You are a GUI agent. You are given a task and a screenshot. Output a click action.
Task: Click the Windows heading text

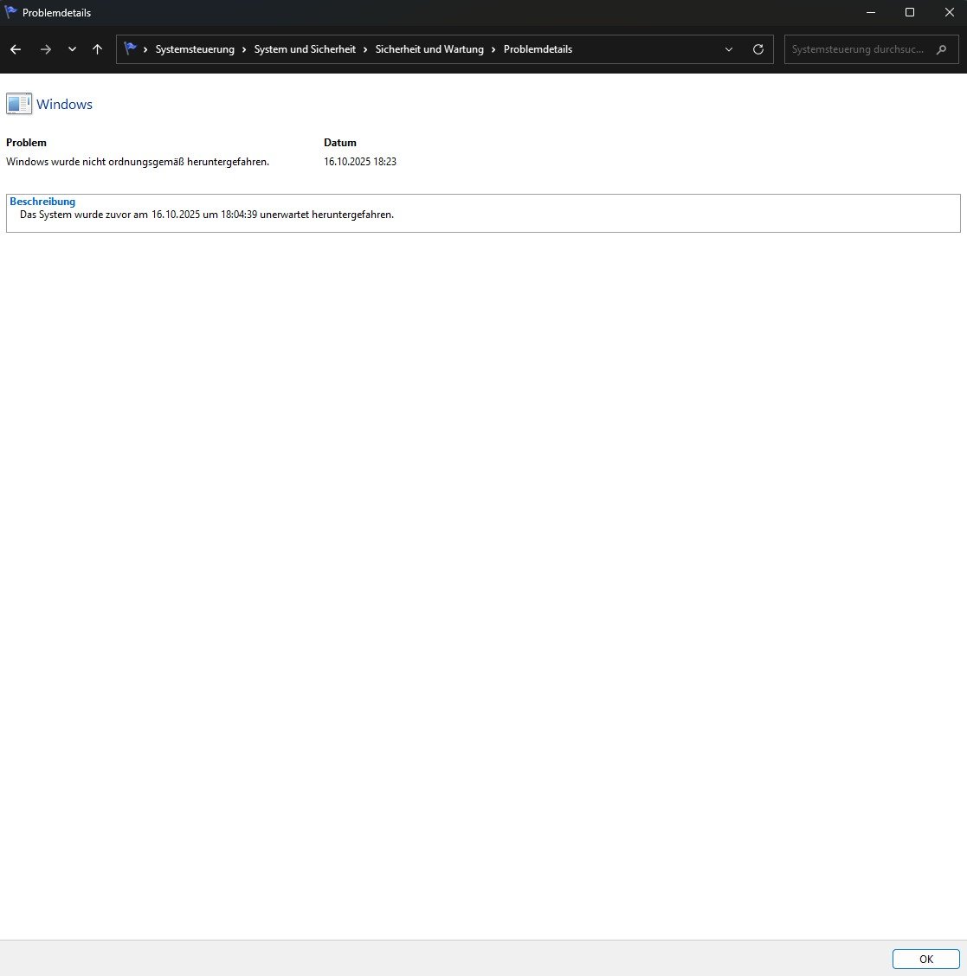(64, 104)
